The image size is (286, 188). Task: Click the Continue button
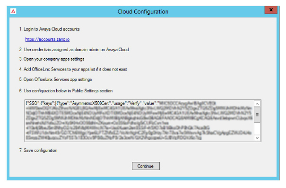pos(146,166)
